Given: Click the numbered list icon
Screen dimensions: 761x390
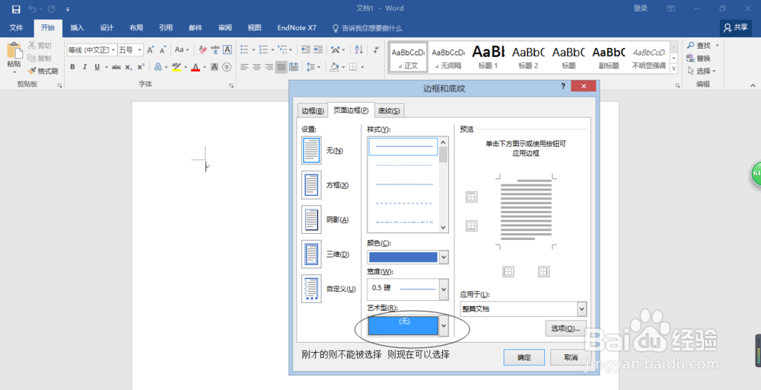Looking at the screenshot, I should pyautogui.click(x=263, y=50).
